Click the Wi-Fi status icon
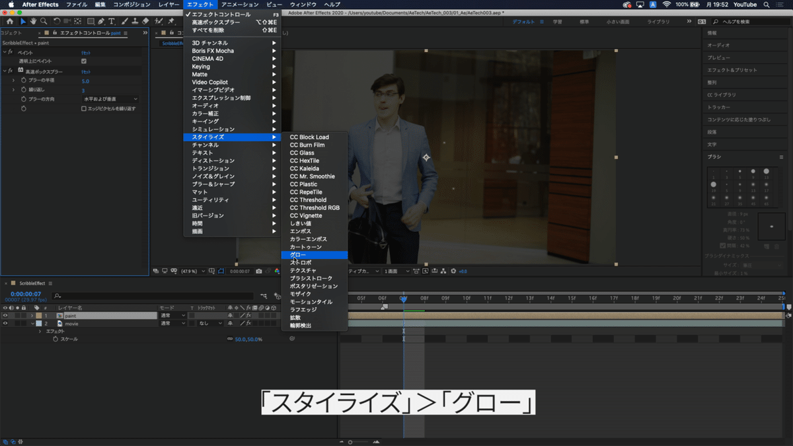Screen dimensions: 793x446 pos(667,5)
